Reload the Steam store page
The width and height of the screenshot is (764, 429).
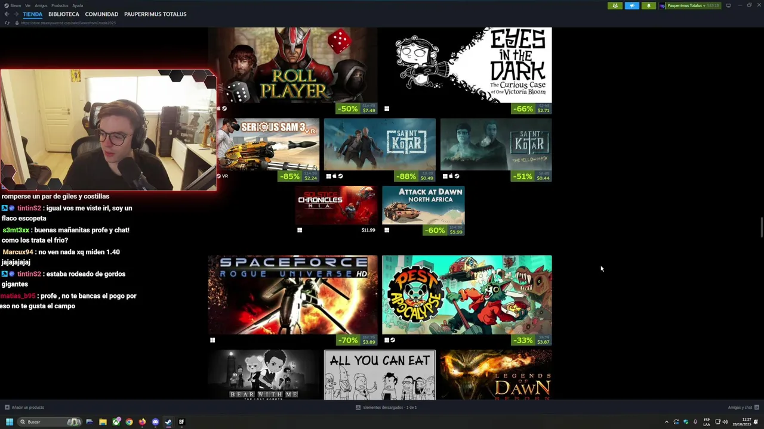pos(7,23)
